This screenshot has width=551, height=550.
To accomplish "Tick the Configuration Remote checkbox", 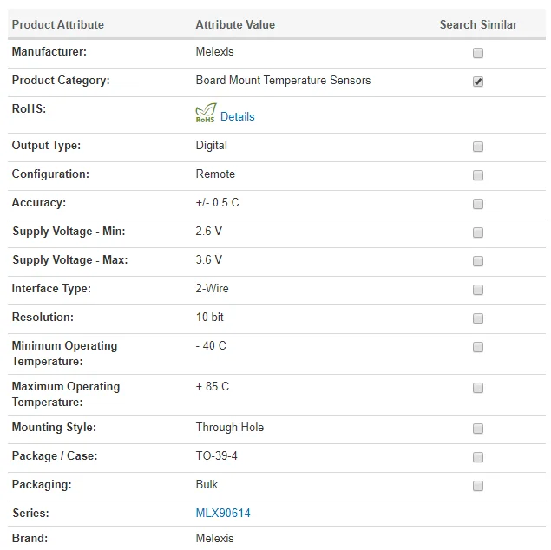I will point(478,175).
